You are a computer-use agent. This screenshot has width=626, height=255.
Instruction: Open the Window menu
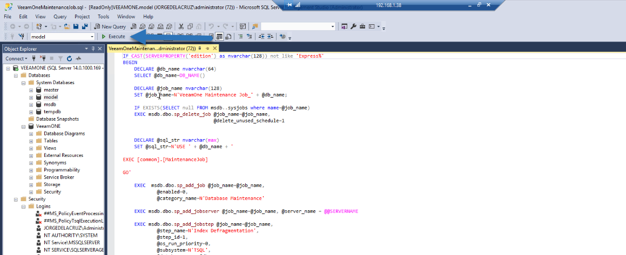[126, 17]
